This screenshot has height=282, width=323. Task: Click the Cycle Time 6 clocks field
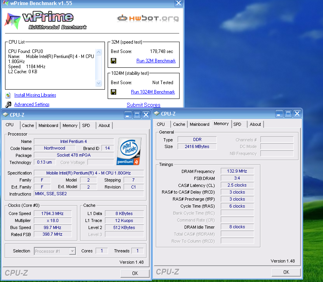pyautogui.click(x=237, y=206)
